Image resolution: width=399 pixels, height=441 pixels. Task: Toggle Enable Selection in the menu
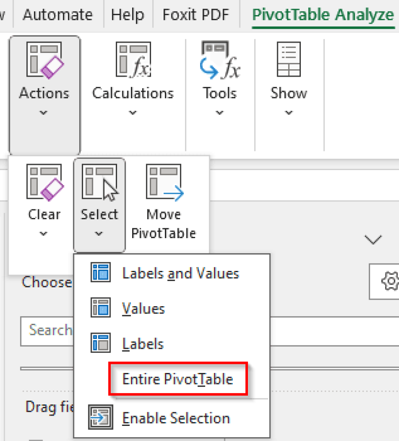[x=176, y=417]
